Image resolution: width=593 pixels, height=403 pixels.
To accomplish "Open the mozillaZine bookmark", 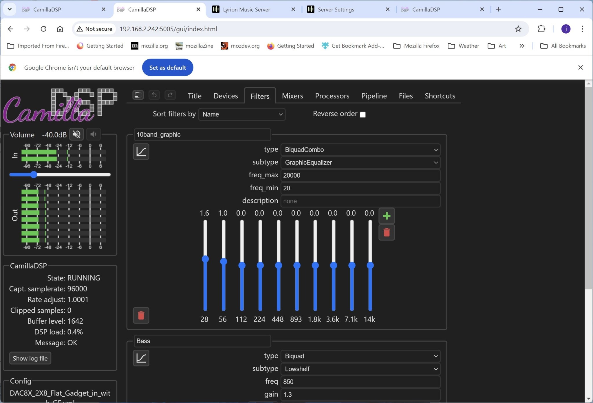I will 194,46.
